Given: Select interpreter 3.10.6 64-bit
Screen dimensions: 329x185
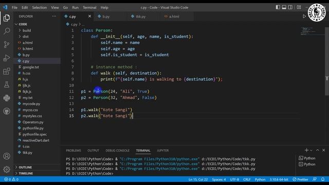Looking at the screenshot, I should 279,179.
